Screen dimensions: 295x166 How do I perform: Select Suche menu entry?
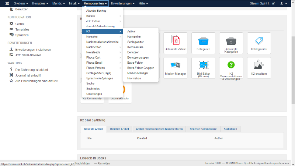(103, 84)
